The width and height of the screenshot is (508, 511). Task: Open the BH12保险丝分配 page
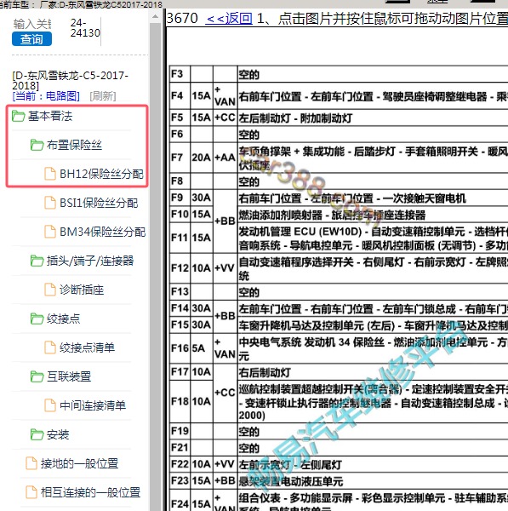tap(101, 174)
